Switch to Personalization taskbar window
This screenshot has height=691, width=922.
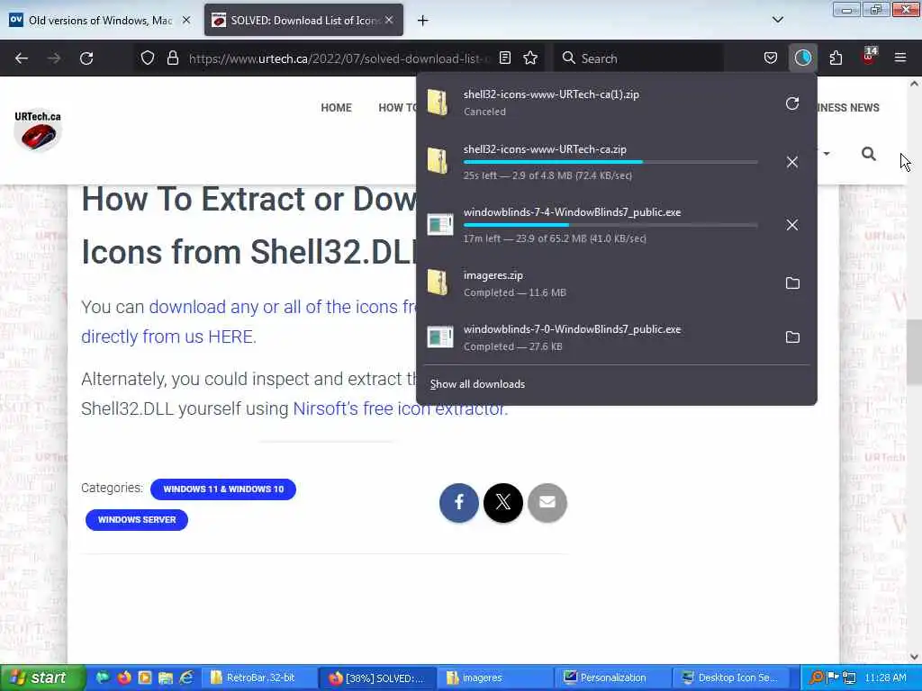point(612,678)
